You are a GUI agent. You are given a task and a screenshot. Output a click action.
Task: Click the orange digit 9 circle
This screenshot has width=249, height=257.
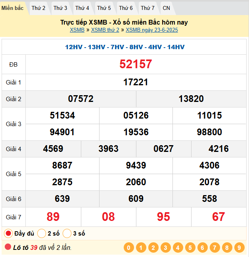(239, 247)
